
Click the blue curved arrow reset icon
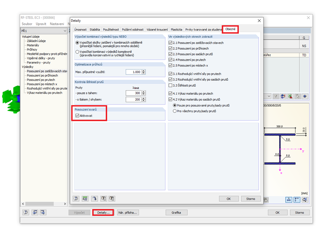pos(94,199)
